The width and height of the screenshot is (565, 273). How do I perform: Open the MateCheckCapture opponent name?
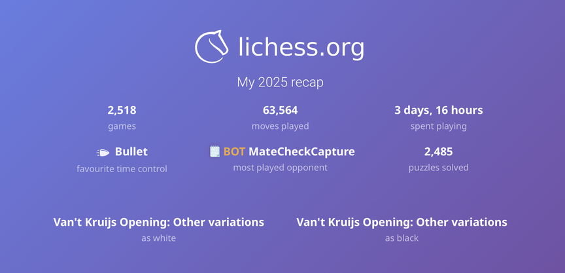coord(301,152)
